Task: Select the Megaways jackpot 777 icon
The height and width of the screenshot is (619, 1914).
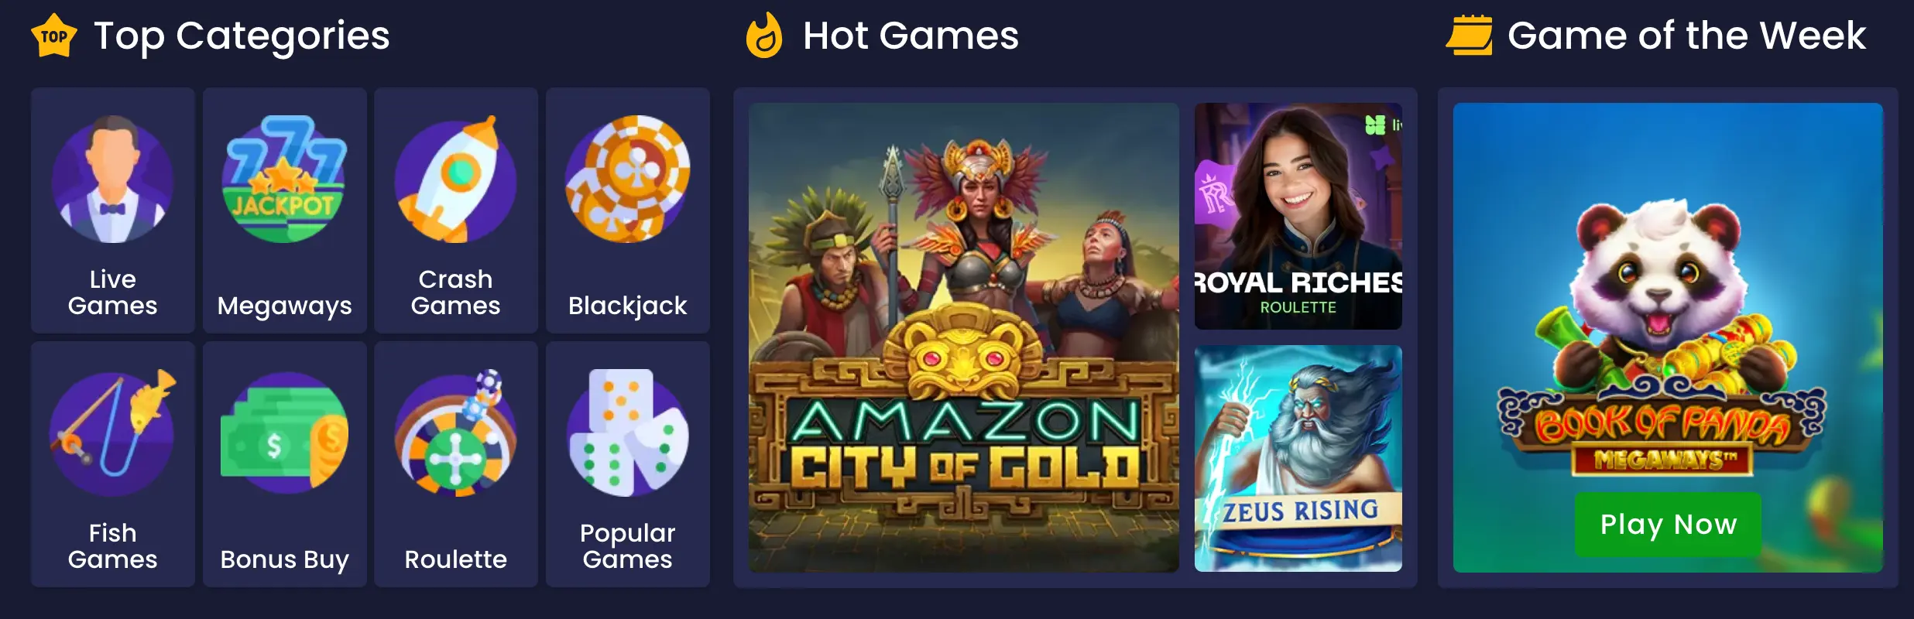Action: click(284, 180)
